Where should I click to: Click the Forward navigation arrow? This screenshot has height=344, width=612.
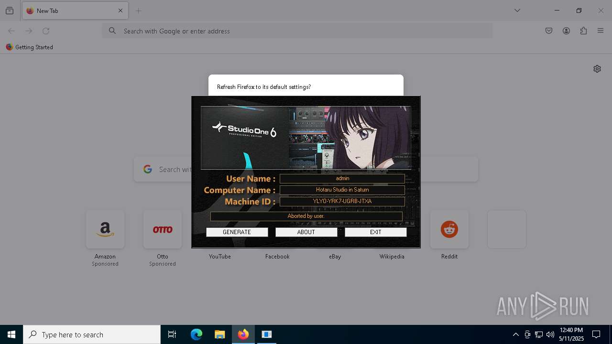29,31
